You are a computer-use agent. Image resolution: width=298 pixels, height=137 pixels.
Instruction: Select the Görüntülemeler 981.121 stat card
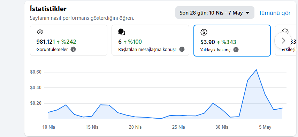point(69,40)
